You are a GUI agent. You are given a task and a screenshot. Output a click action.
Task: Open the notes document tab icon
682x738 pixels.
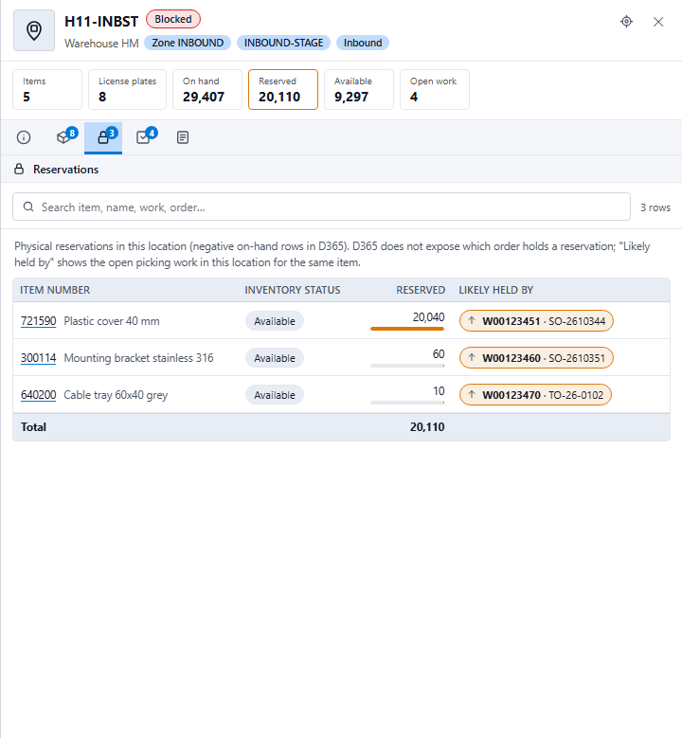click(183, 137)
